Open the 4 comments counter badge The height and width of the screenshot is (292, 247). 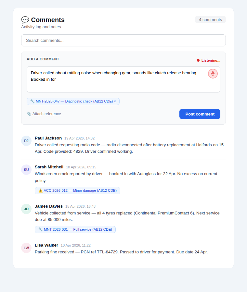(x=210, y=19)
